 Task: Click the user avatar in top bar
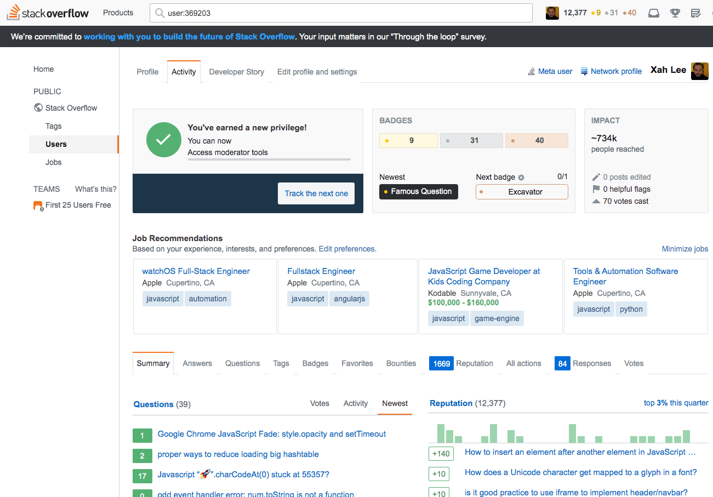coord(552,13)
